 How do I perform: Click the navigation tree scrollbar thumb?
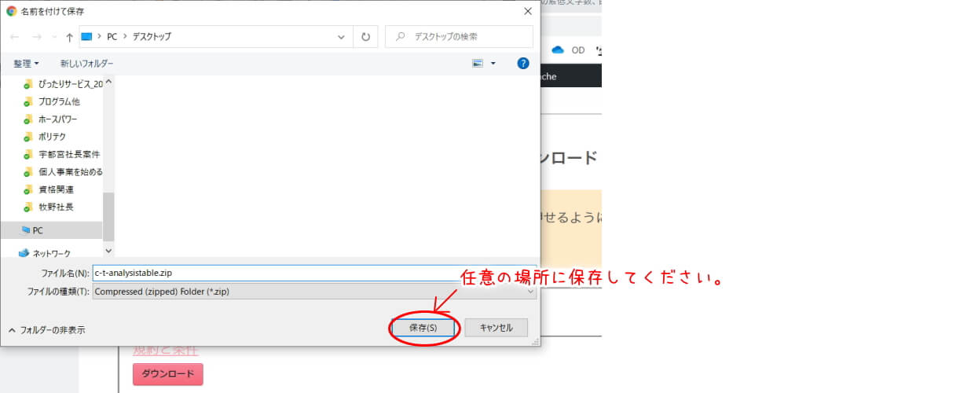click(x=108, y=218)
